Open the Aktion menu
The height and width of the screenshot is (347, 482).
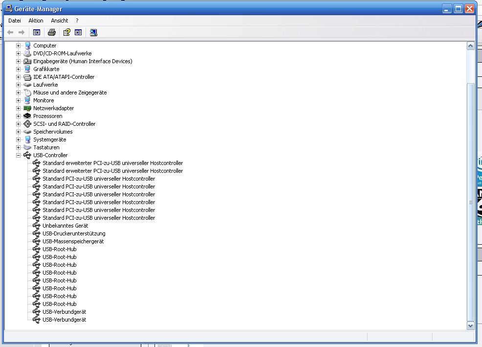coord(36,21)
